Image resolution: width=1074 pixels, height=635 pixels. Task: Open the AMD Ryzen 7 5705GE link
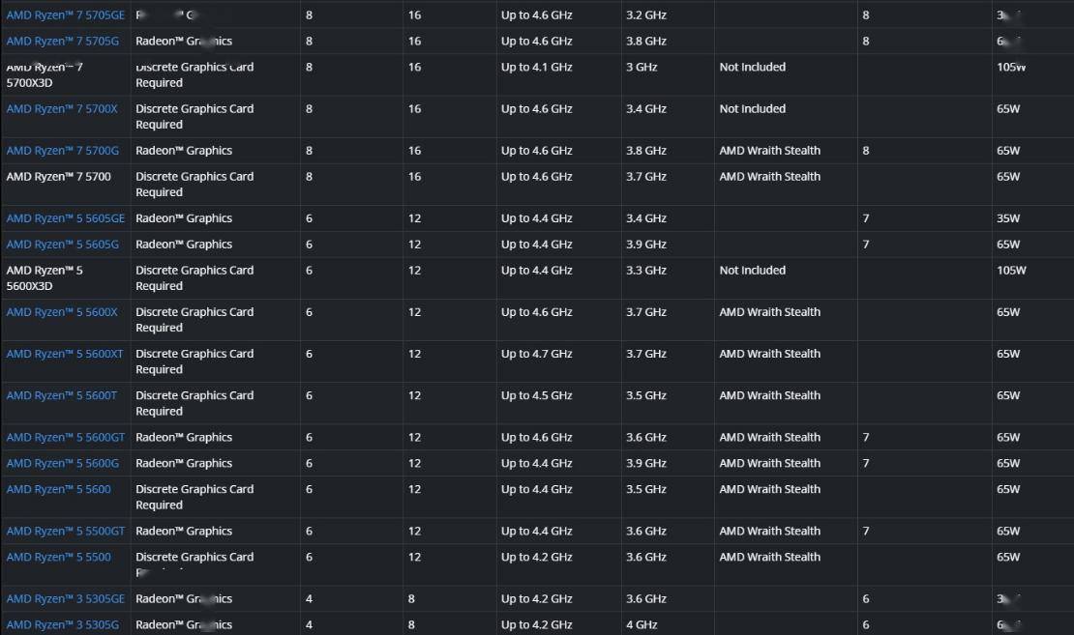(65, 15)
